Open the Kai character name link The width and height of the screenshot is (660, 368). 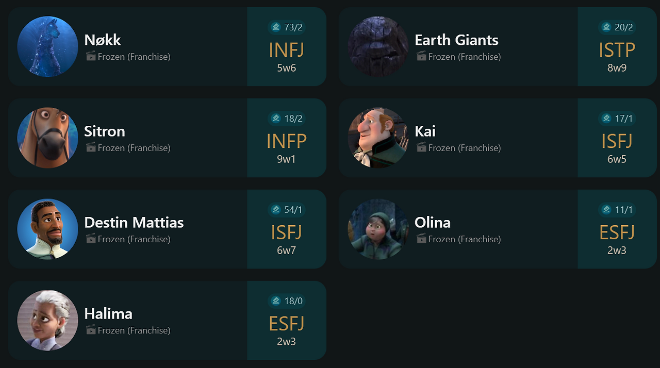pos(425,131)
